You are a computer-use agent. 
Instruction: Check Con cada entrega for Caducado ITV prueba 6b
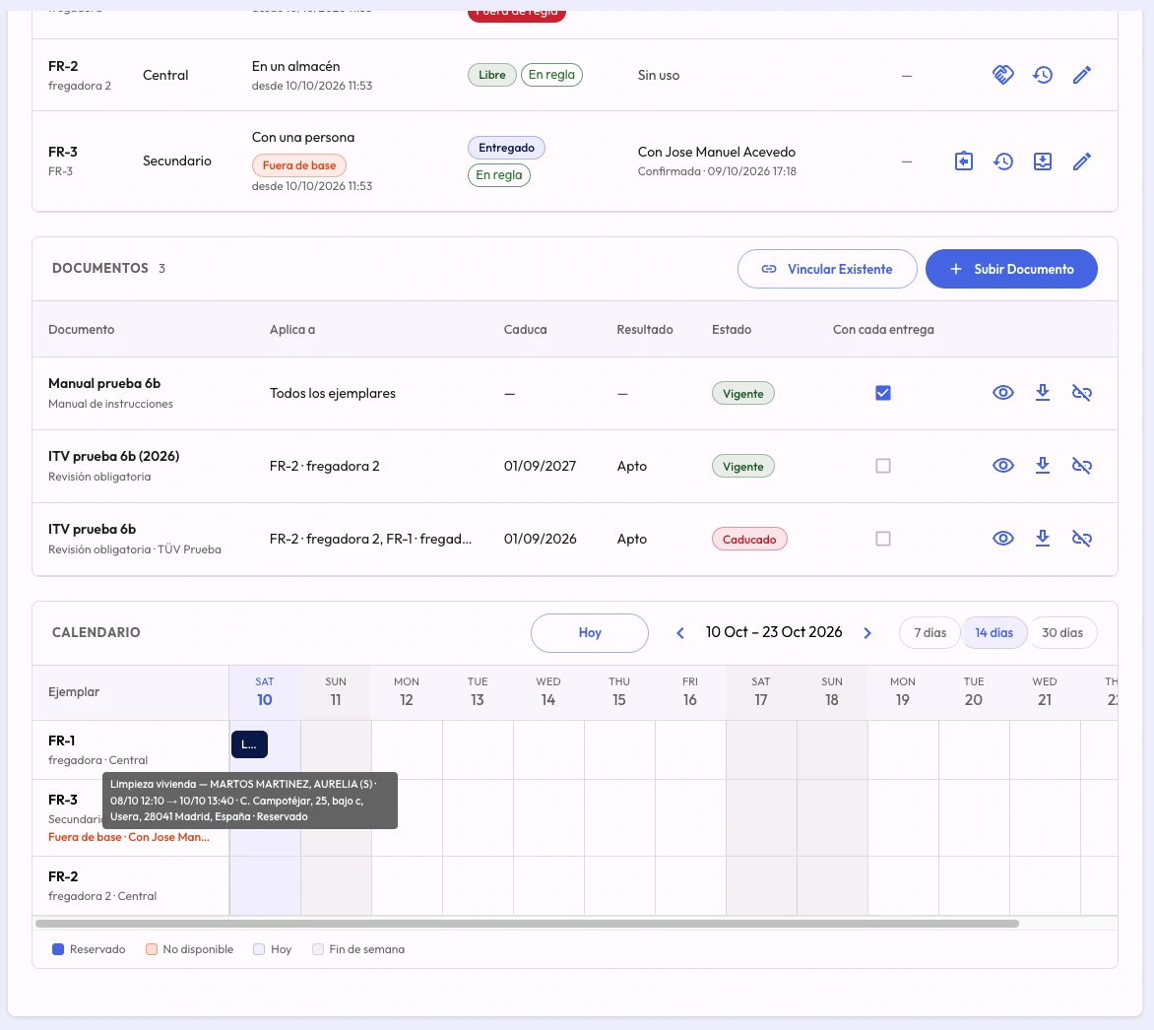tap(883, 539)
